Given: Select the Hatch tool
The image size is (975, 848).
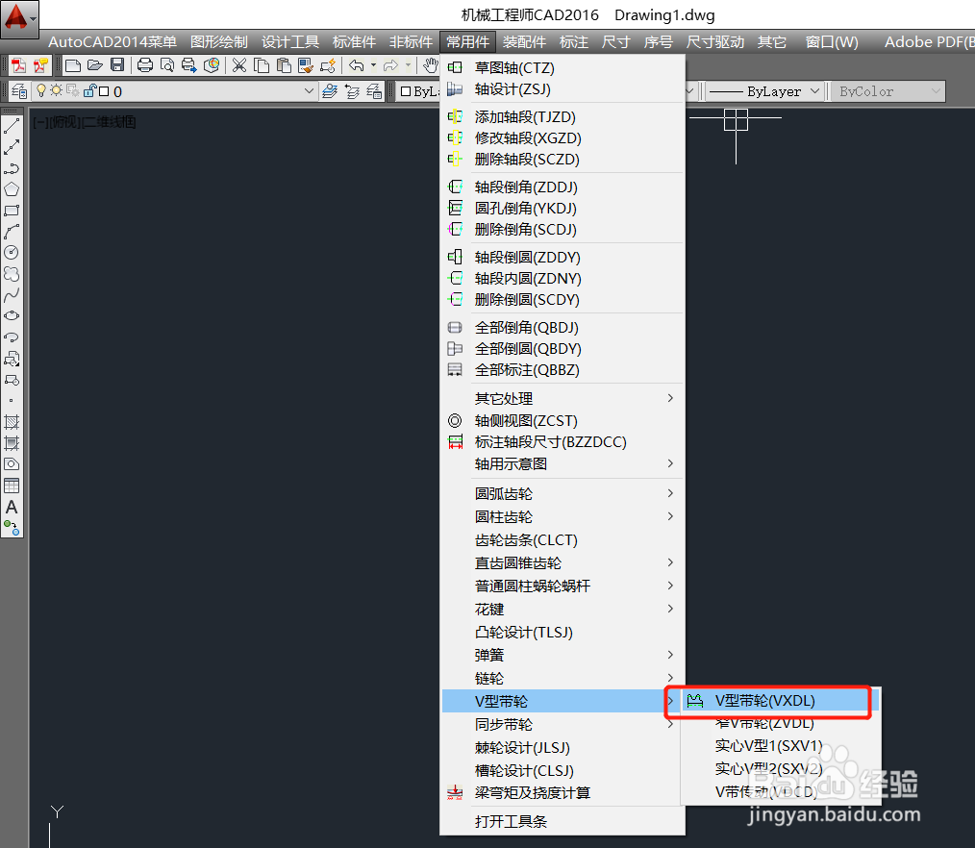Looking at the screenshot, I should [x=12, y=422].
